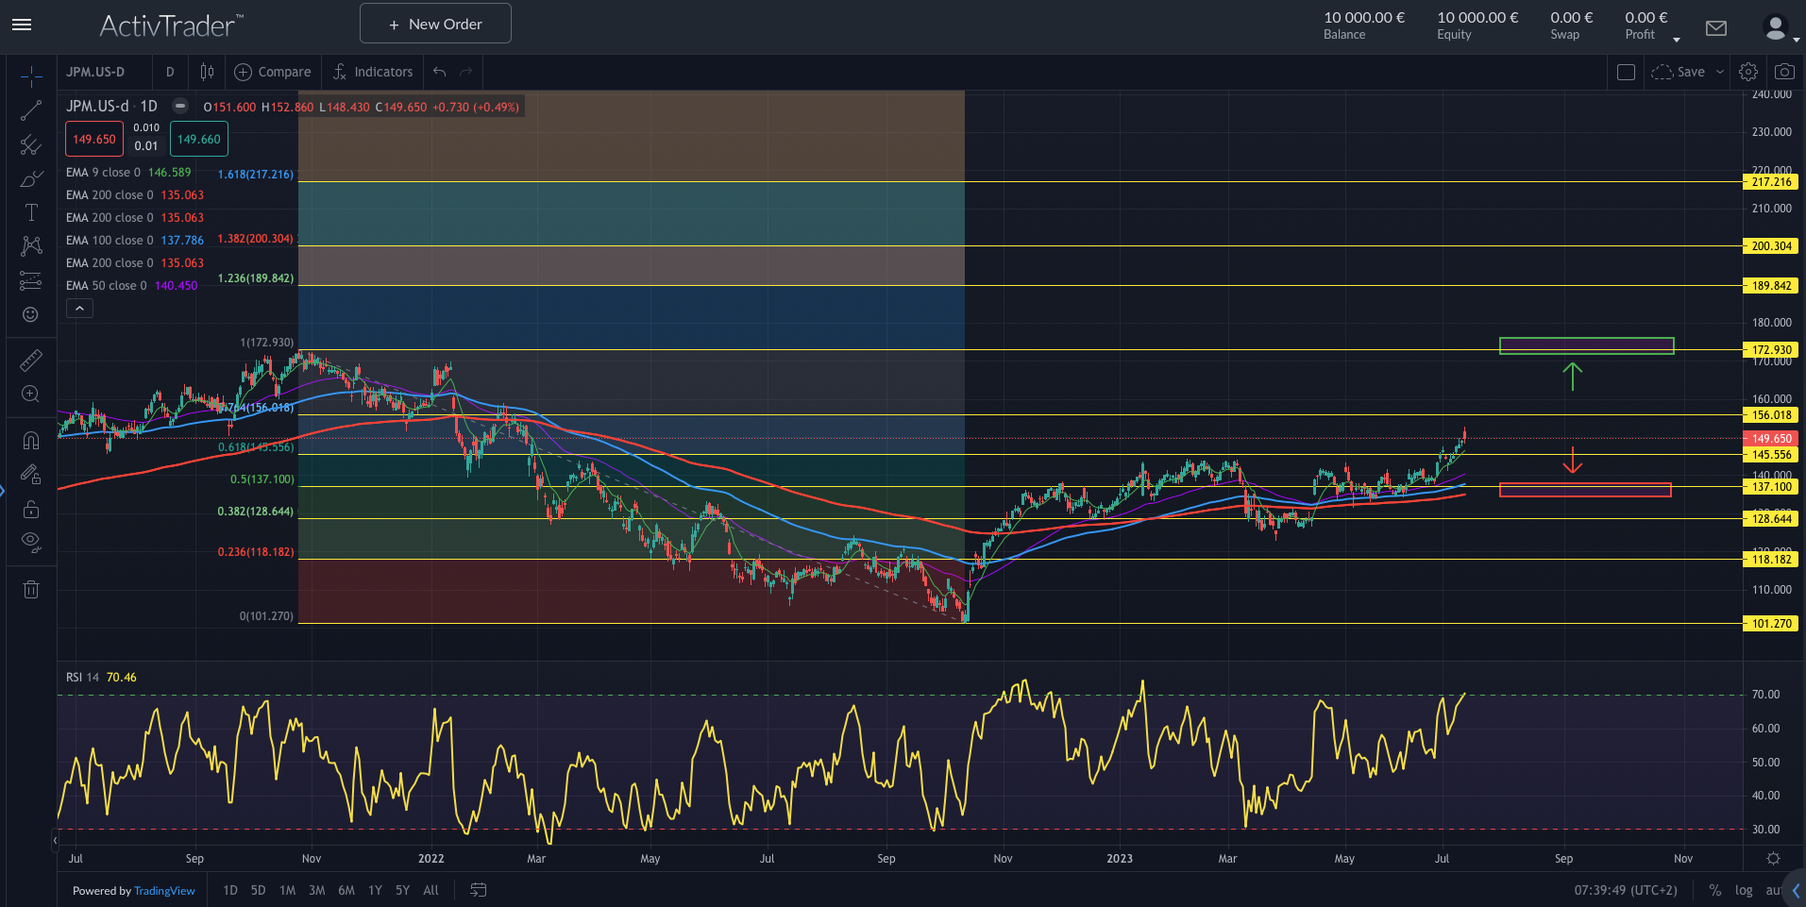The image size is (1806, 907).
Task: Click the red sell price 149.650 box
Action: [x=94, y=140]
